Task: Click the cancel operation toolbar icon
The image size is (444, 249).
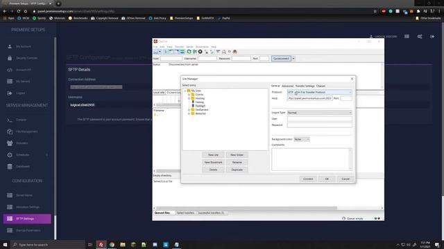Action: coord(200,52)
